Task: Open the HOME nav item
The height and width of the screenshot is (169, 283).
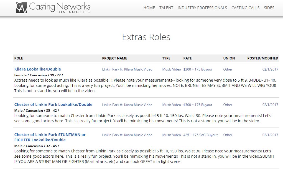Action: point(149,8)
